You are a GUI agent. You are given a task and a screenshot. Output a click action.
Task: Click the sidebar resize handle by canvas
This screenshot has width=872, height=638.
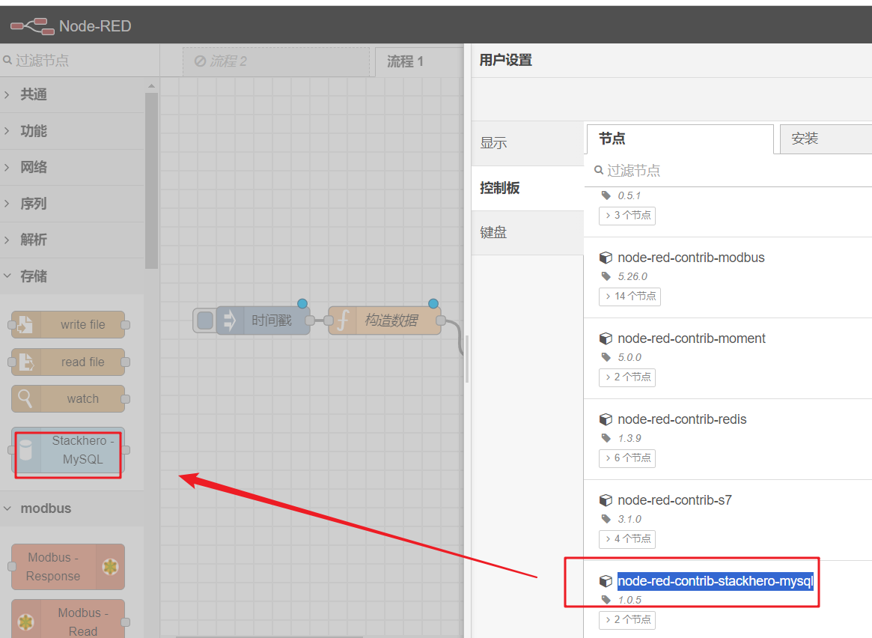(466, 359)
